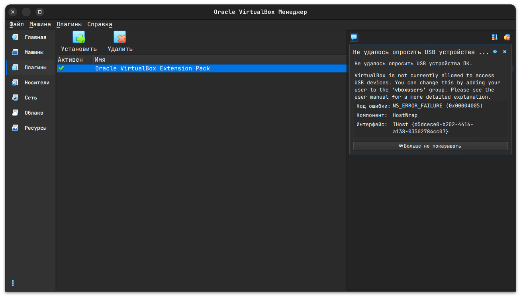Click the Удалить (Remove) plugin icon
Screen dimensions: 521x298
point(120,38)
